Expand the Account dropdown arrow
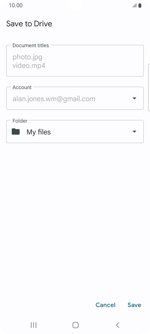Image resolution: width=150 pixels, height=334 pixels. tap(134, 98)
